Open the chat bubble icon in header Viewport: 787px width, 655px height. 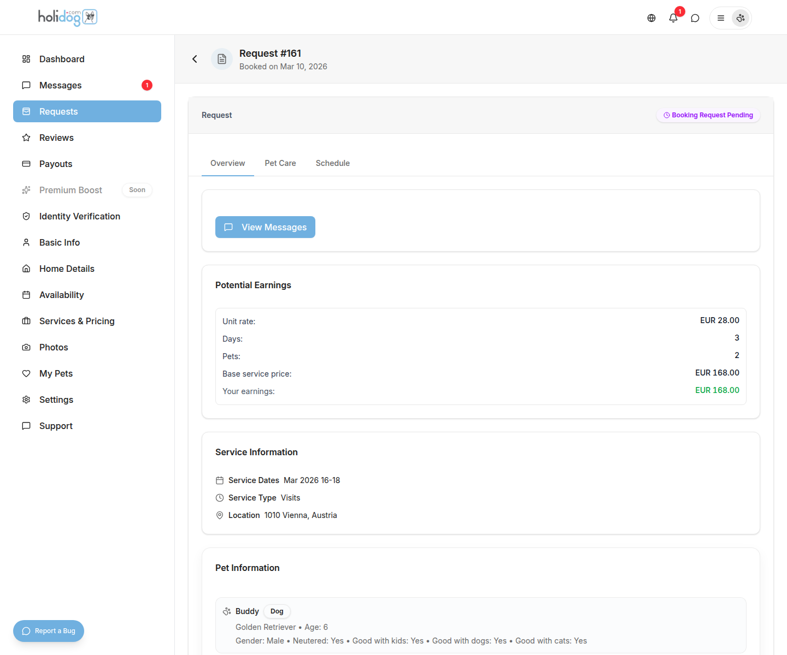[695, 17]
